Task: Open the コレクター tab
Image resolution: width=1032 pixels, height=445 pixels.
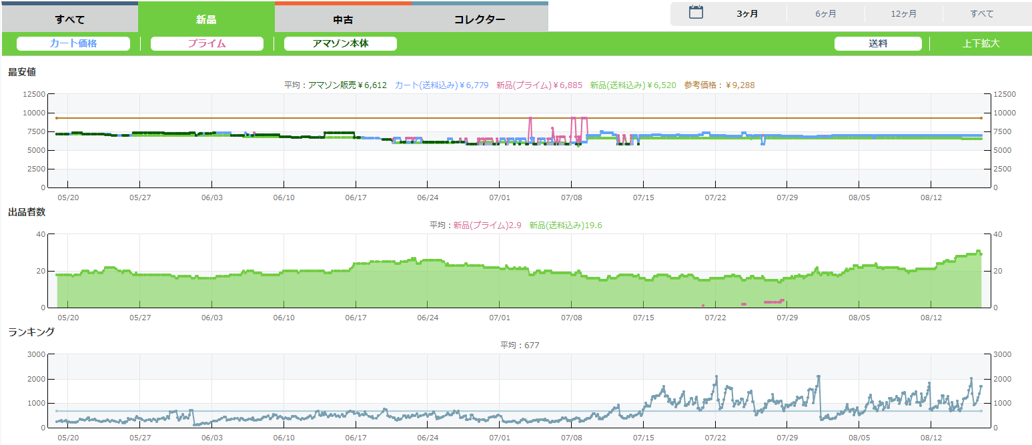Action: [480, 19]
